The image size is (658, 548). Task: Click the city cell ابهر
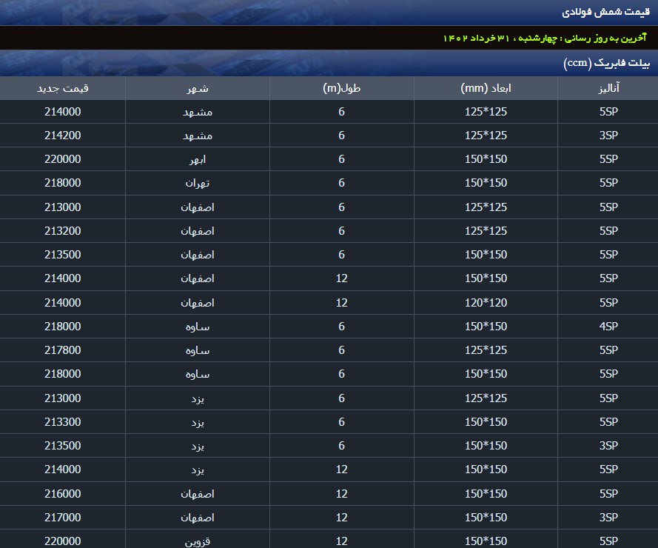pos(198,159)
